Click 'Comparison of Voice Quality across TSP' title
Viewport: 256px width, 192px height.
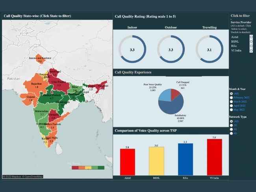tap(146, 130)
